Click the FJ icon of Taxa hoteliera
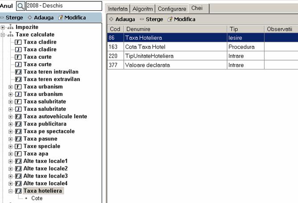 pos(18,191)
